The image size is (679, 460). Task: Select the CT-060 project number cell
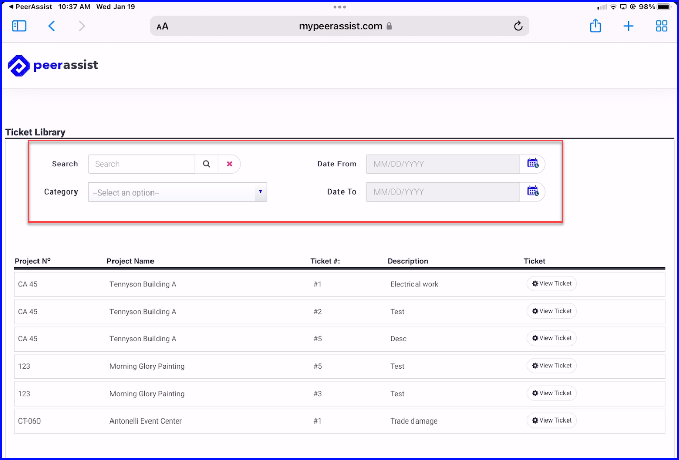point(29,421)
